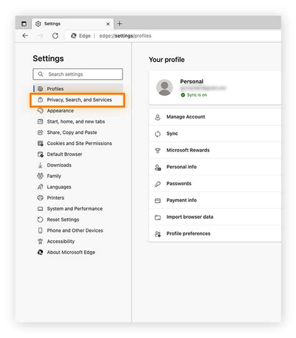Open the Languages settings
The width and height of the screenshot is (296, 338).
pos(59,187)
